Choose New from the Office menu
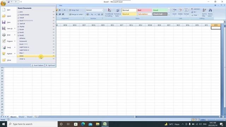Image resolution: width=226 pixels, height=127 pixels. [x=8, y=10]
